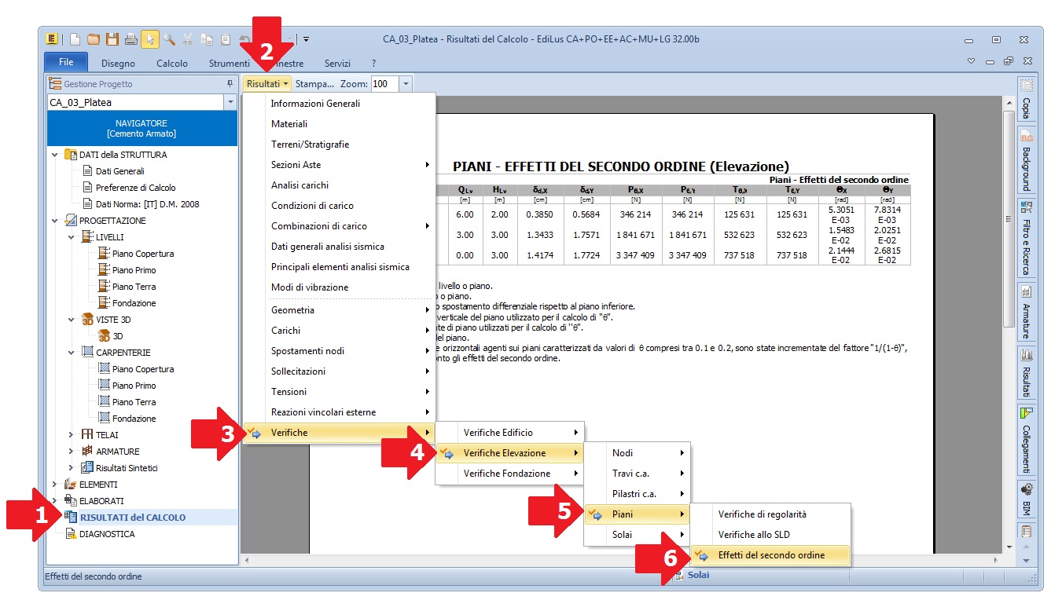Screen dimensions: 1051x600
Task: Open the quick access toolbar customize arrow
Action: pos(307,39)
